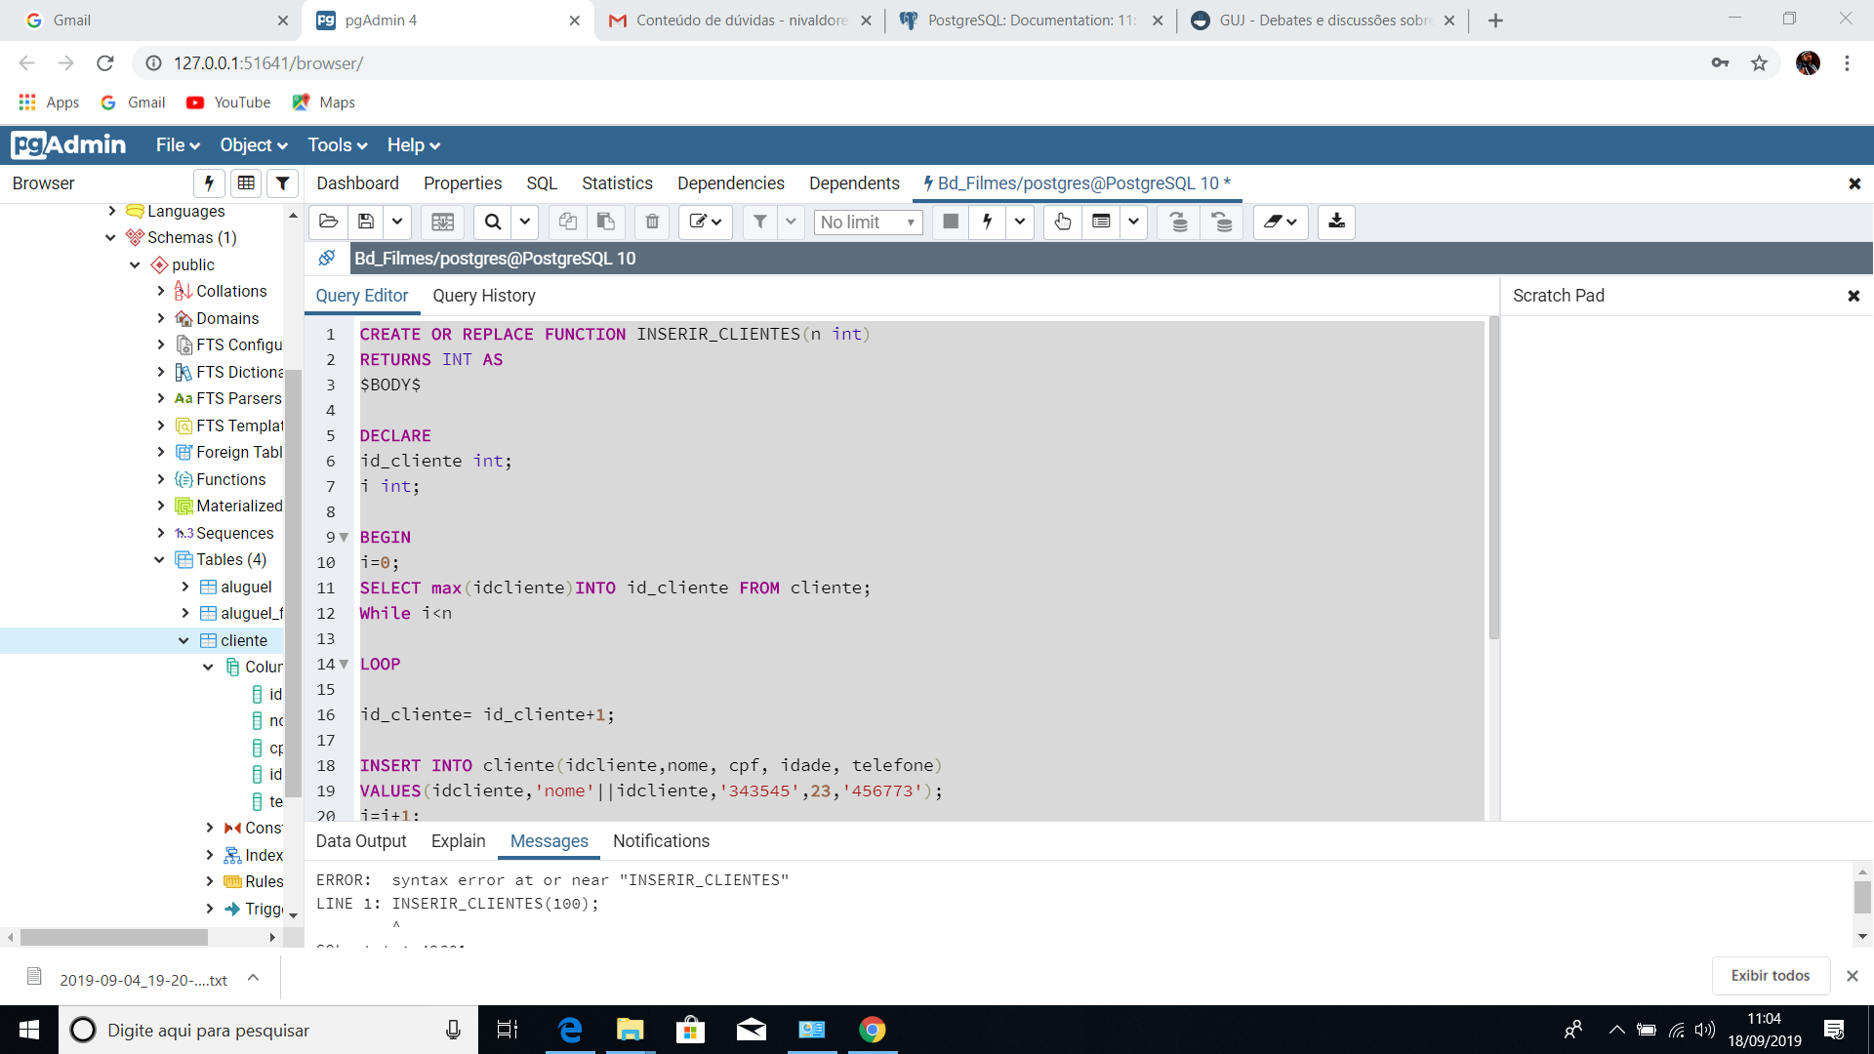Fold code at BEGIN line 9
Viewport: 1874px width, 1054px height.
(344, 538)
